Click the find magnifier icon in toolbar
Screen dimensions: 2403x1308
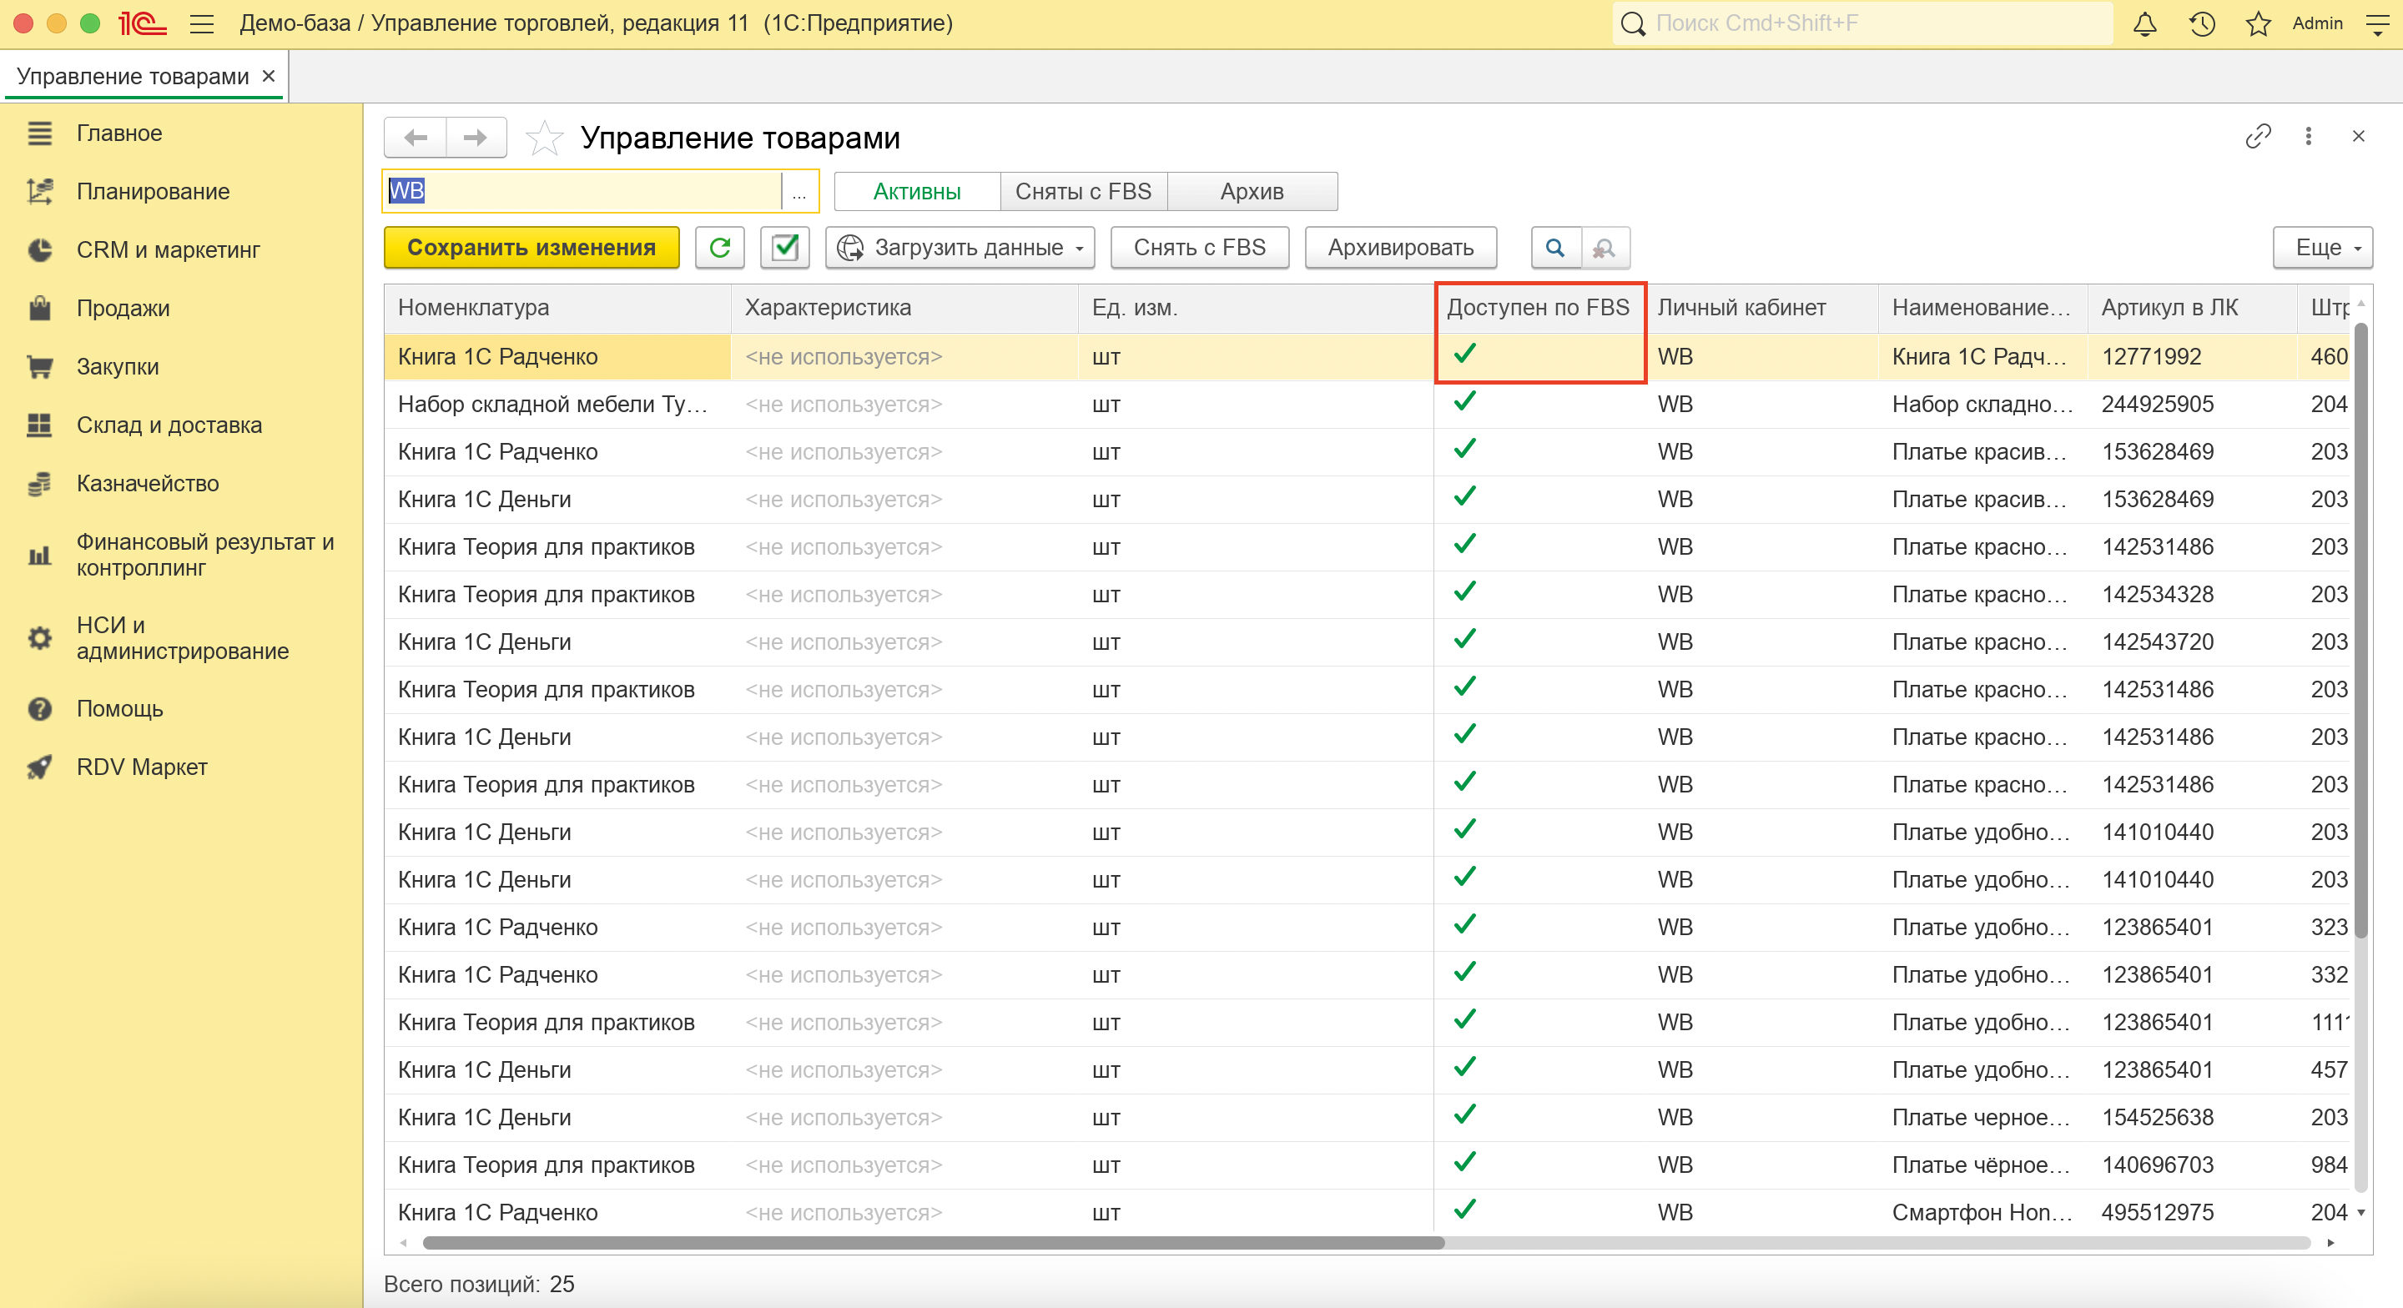[x=1555, y=247]
